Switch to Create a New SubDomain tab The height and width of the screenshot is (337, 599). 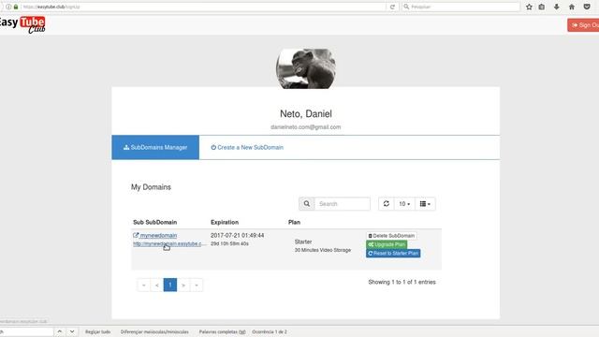tap(247, 148)
